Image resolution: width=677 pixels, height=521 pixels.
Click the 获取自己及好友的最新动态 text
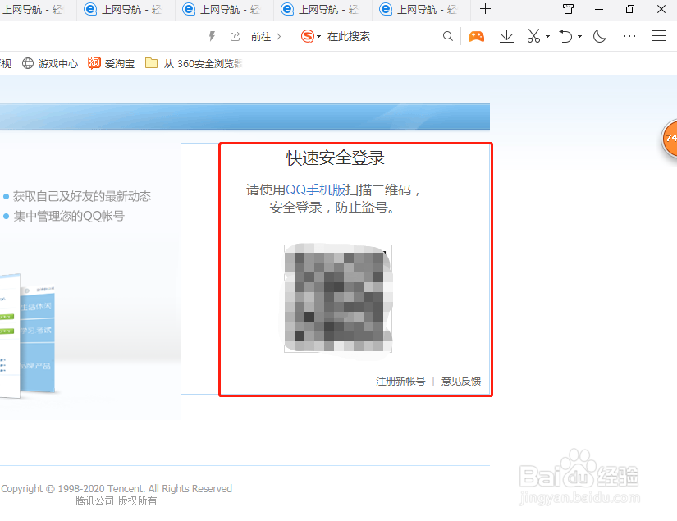82,196
